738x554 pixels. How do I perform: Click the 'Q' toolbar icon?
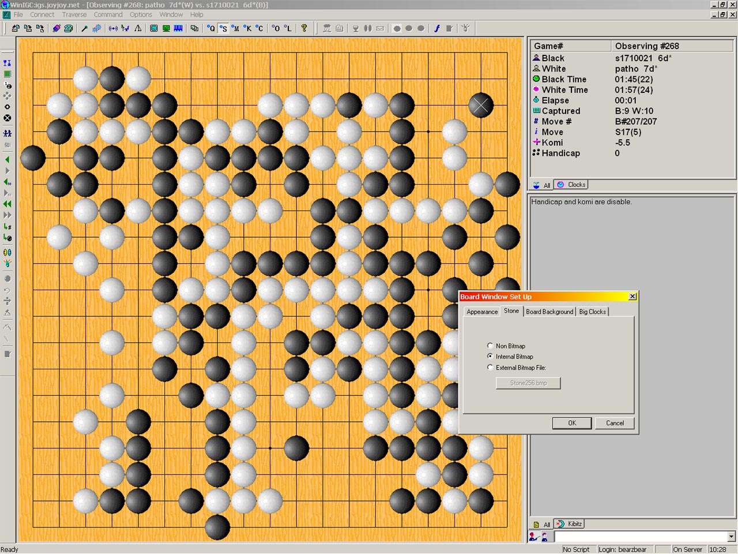point(211,28)
